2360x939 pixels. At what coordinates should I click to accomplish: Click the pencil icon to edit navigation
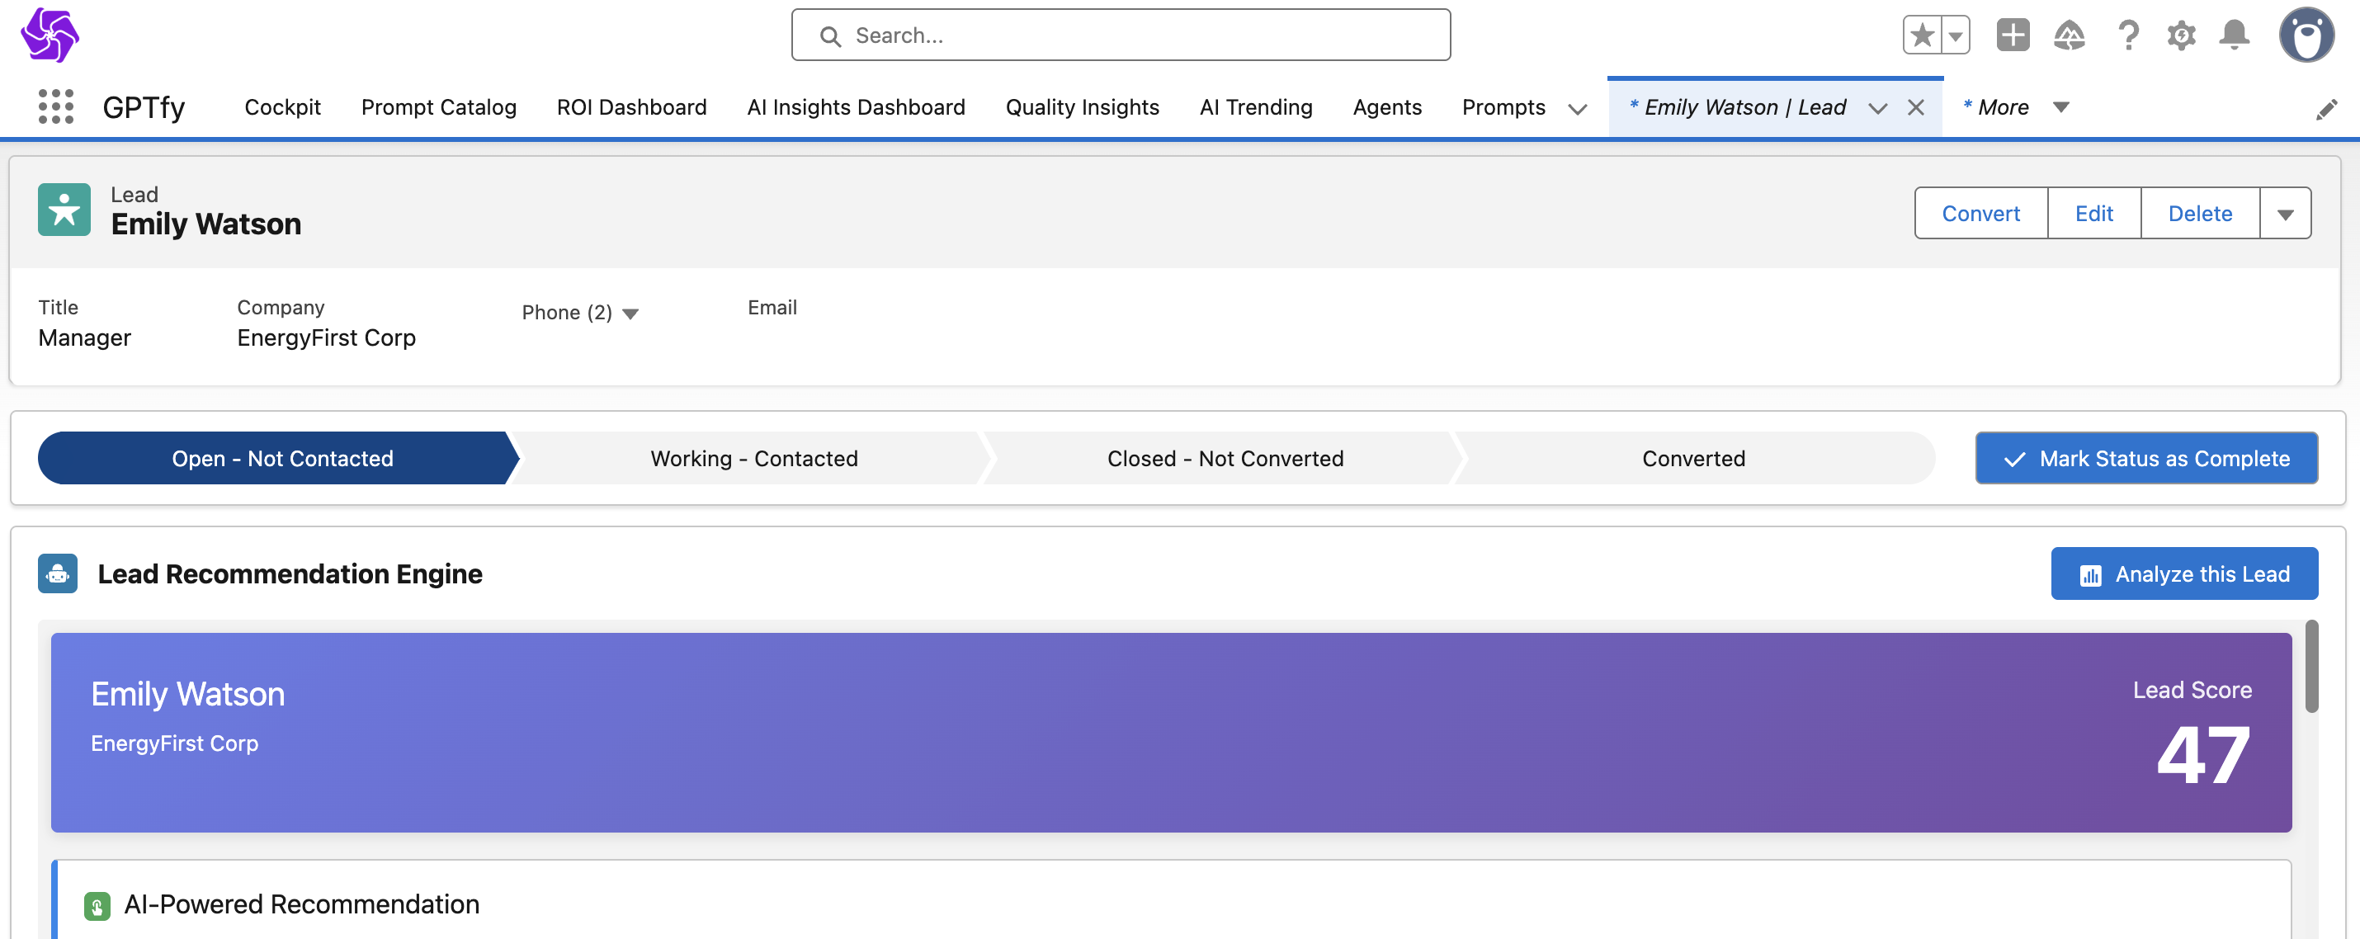[2326, 110]
